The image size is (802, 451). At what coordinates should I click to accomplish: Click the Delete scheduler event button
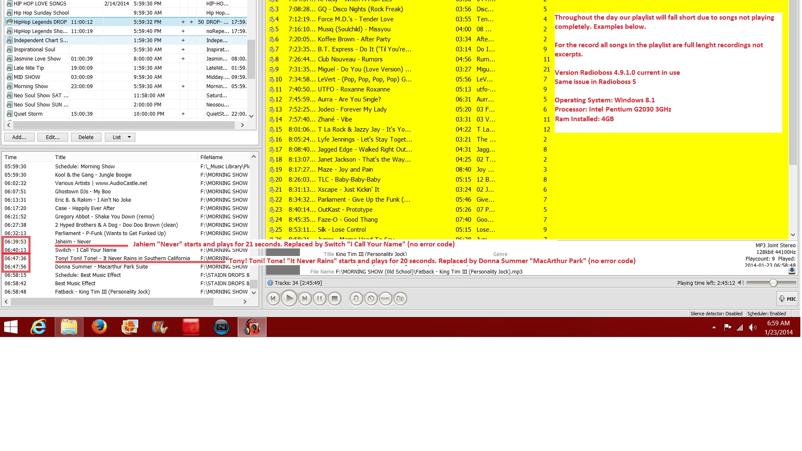click(86, 137)
